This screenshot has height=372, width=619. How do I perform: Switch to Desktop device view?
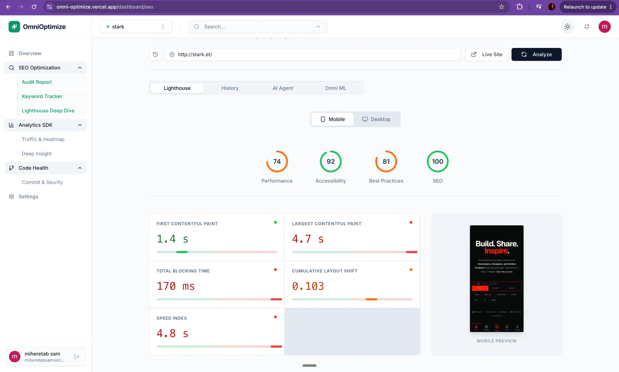tap(376, 119)
